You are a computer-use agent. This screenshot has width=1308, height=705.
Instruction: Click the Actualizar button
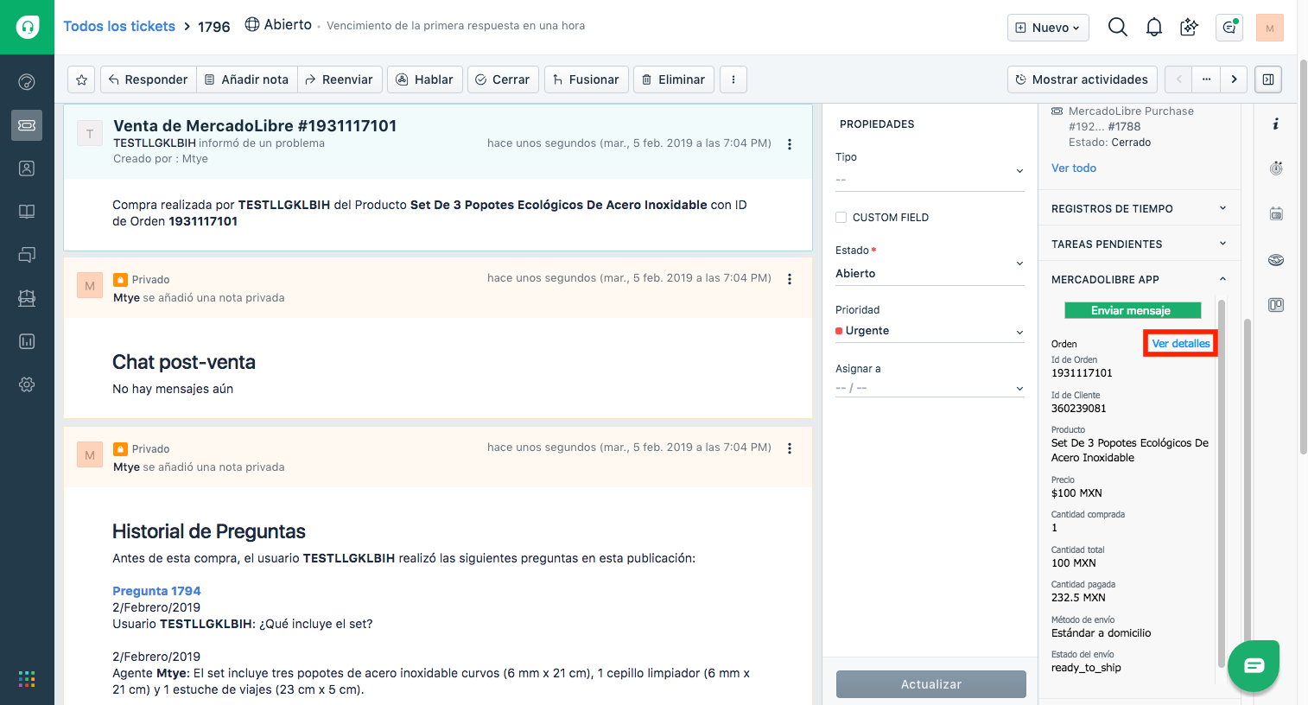(x=931, y=684)
